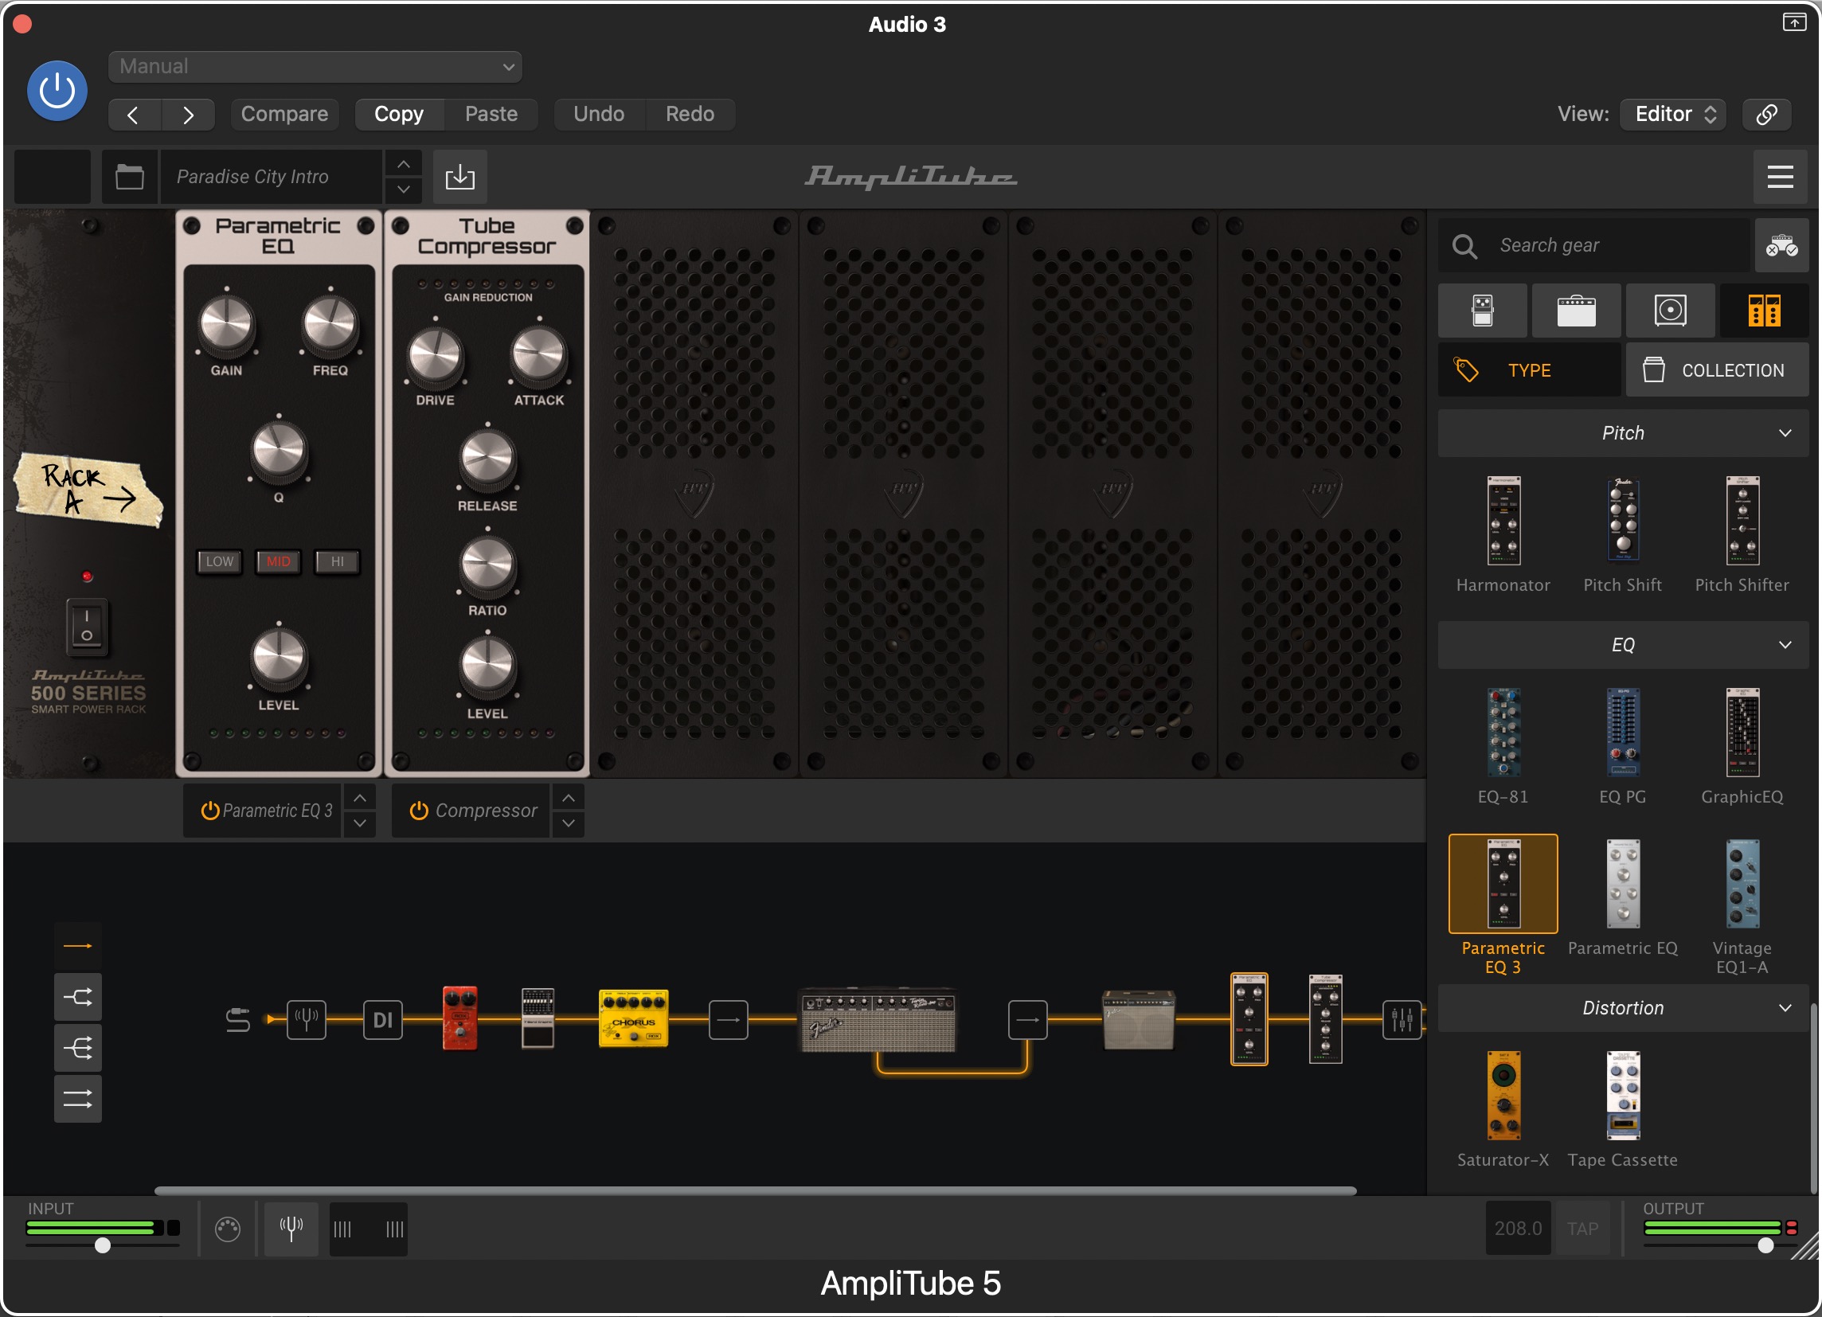Click the Redo button
The height and width of the screenshot is (1317, 1822).
tap(690, 115)
